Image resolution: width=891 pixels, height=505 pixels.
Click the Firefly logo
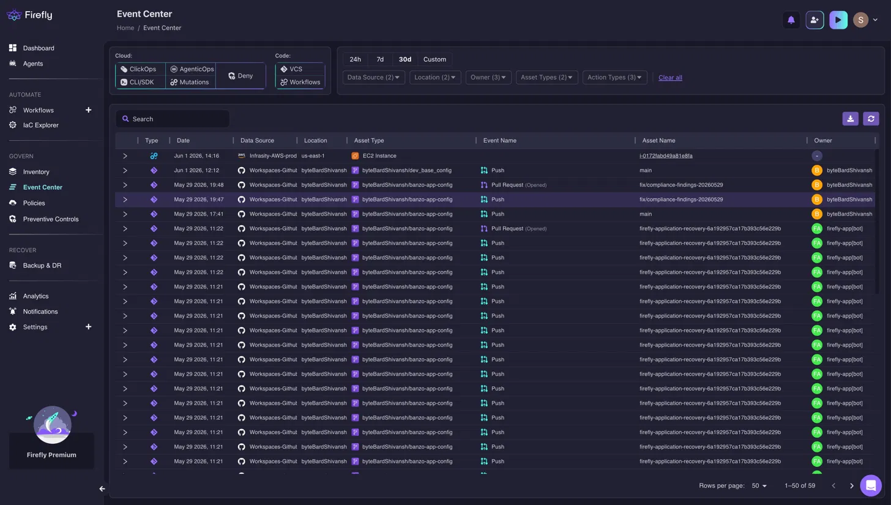(29, 15)
